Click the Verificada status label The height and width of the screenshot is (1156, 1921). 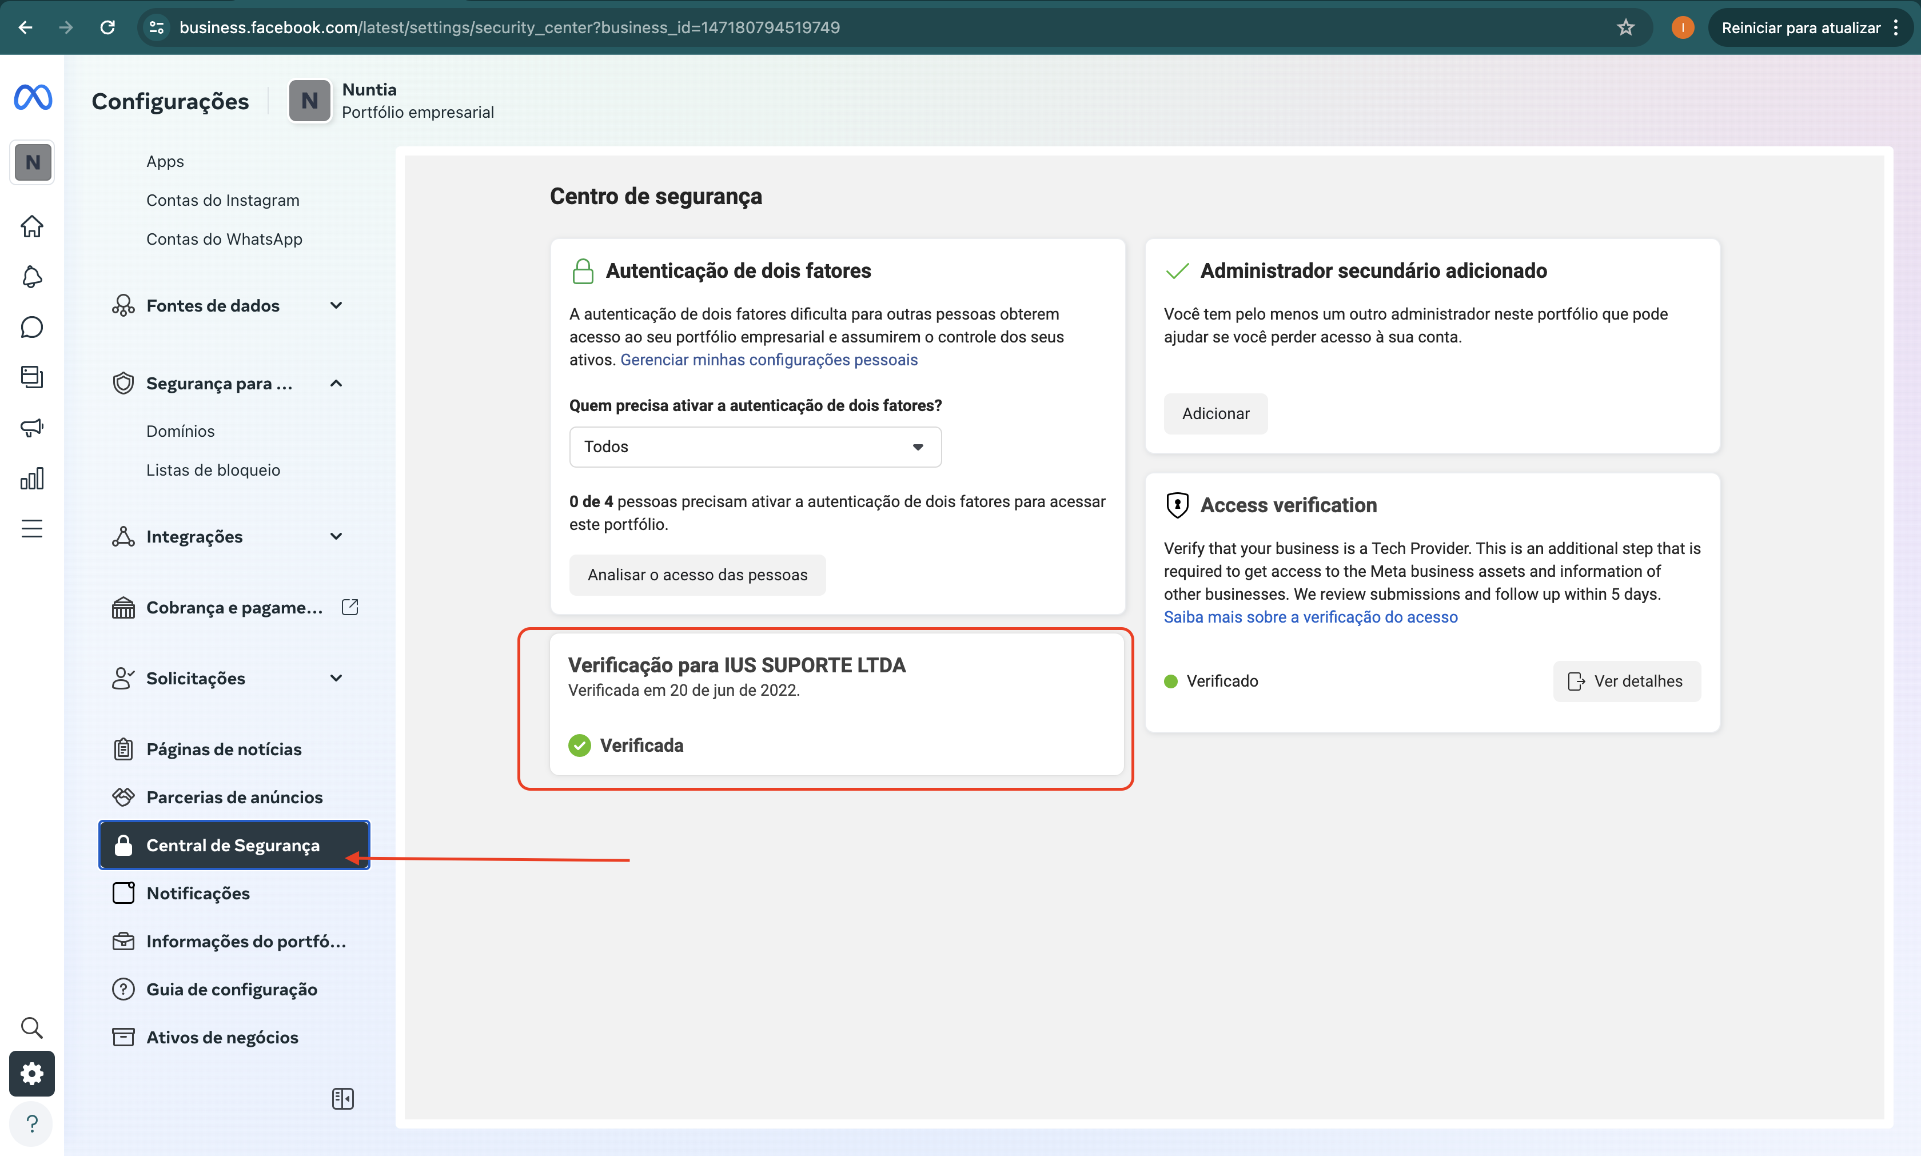tap(641, 746)
